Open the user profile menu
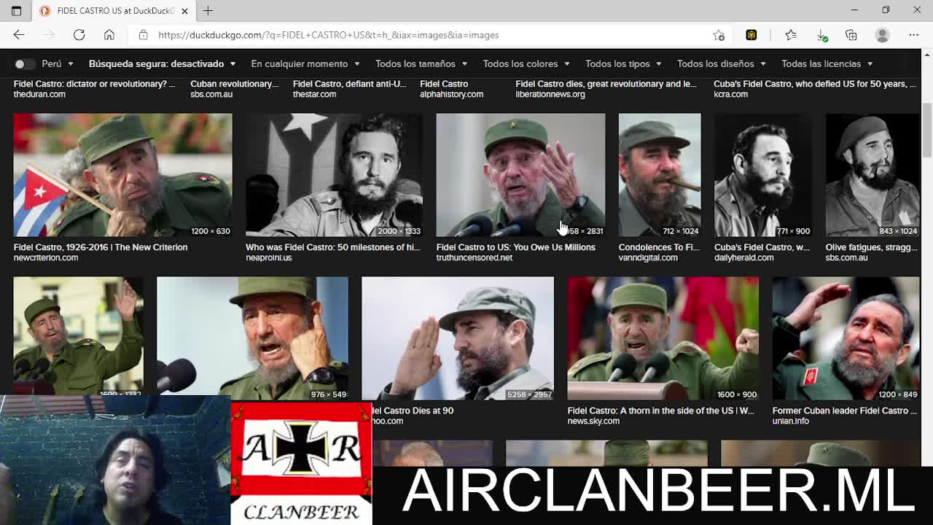 coord(882,35)
